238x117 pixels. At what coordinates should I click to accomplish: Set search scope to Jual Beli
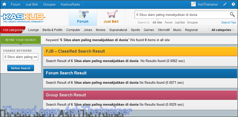[180, 22]
